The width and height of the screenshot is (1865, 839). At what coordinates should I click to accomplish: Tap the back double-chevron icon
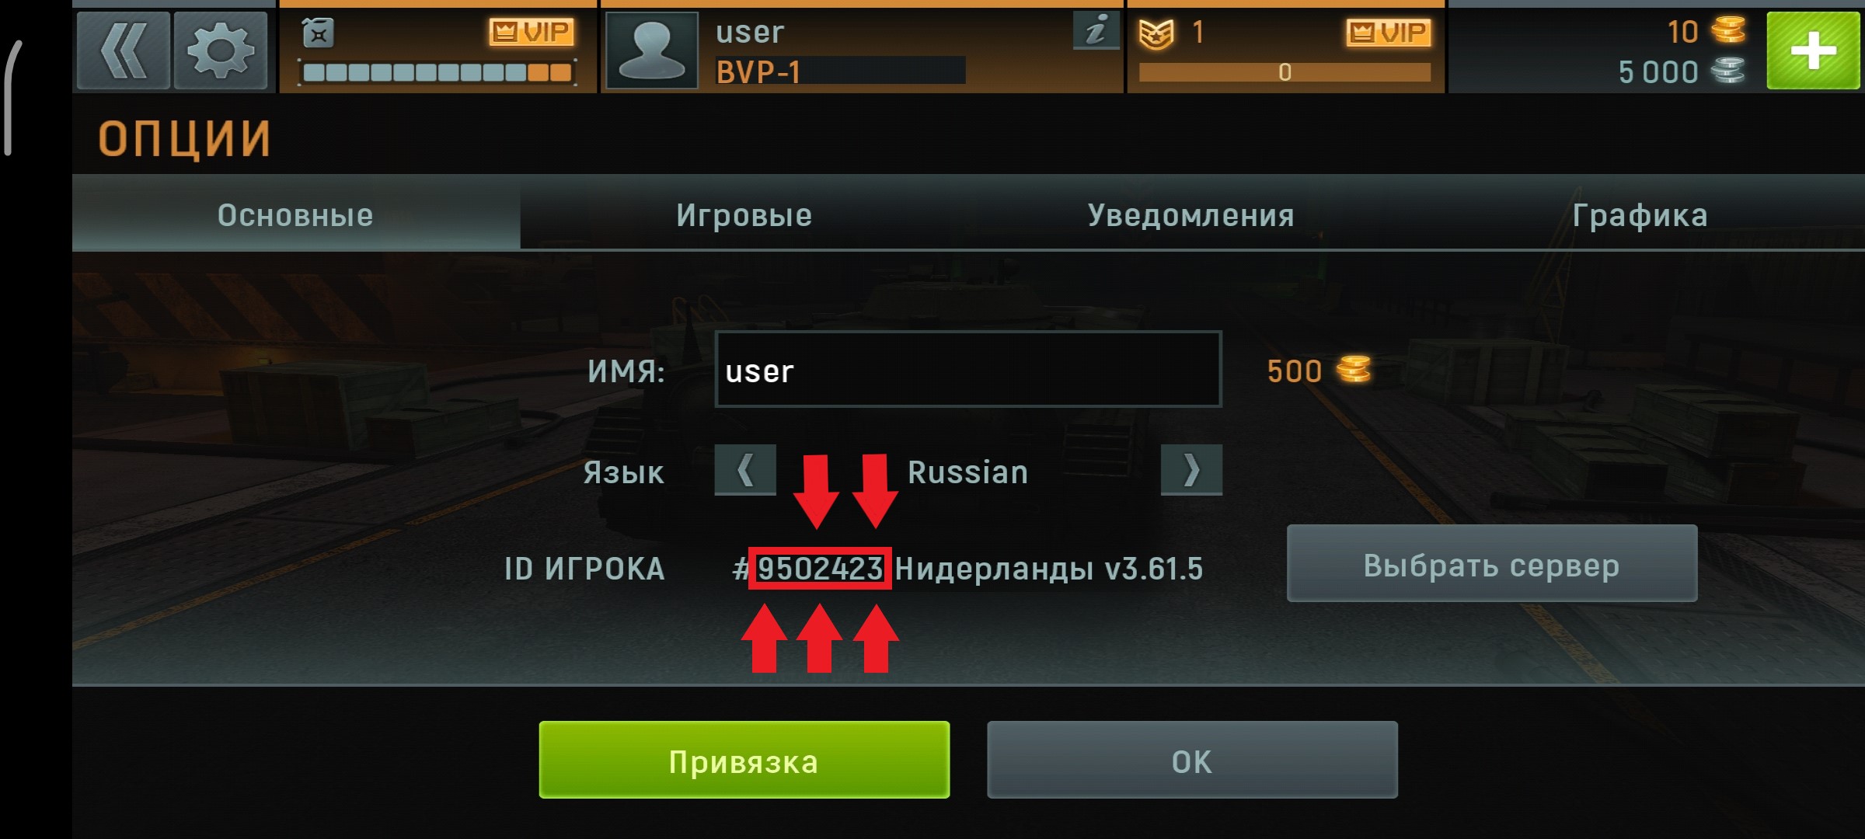[124, 50]
